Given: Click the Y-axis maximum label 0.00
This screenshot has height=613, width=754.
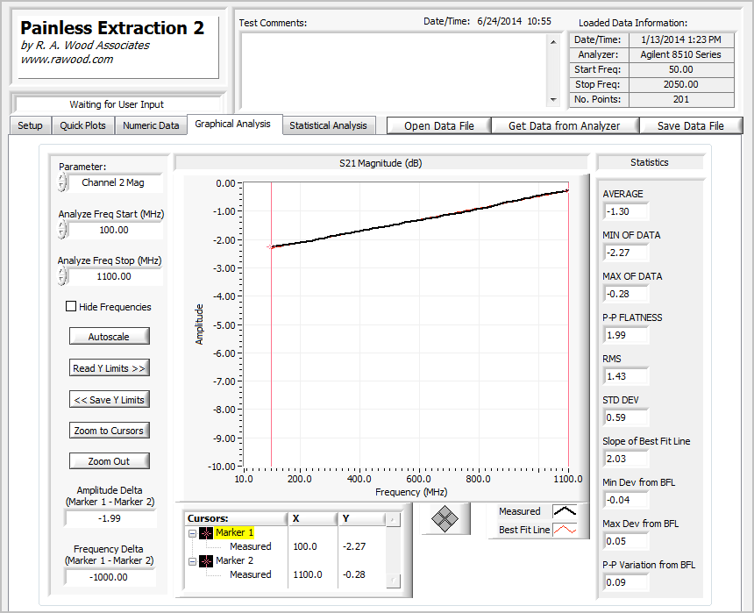Looking at the screenshot, I should pyautogui.click(x=225, y=183).
